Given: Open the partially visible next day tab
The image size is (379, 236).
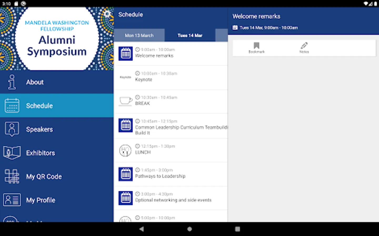Looking at the screenshot, I should pos(222,35).
